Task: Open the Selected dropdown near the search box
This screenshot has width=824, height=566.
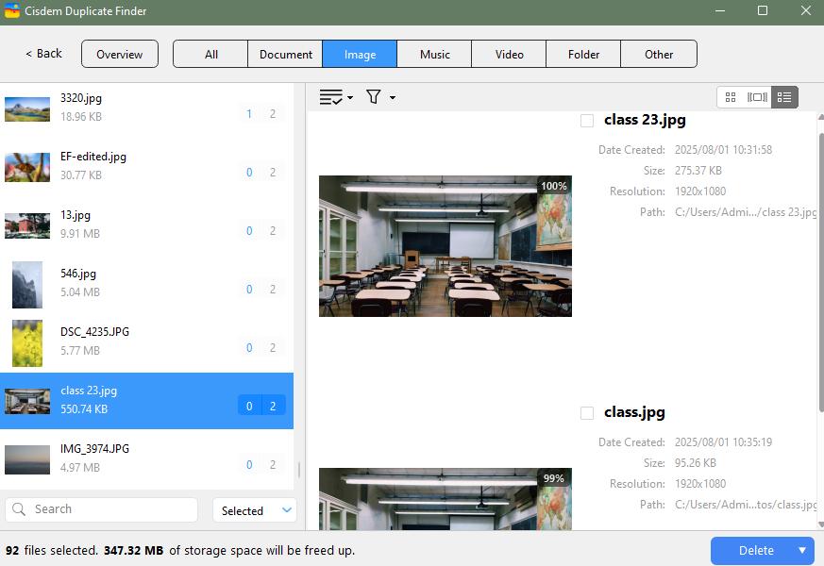Action: [x=253, y=510]
